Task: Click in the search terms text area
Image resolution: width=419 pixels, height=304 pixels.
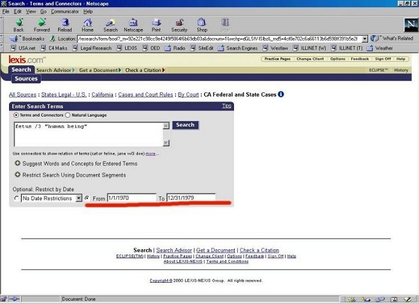Action: (x=88, y=135)
